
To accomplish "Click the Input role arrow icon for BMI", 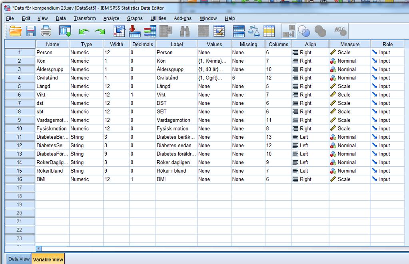I will click(375, 179).
